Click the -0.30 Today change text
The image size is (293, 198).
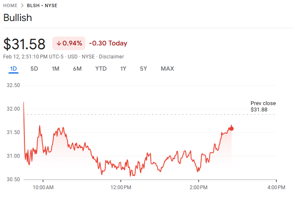point(108,43)
